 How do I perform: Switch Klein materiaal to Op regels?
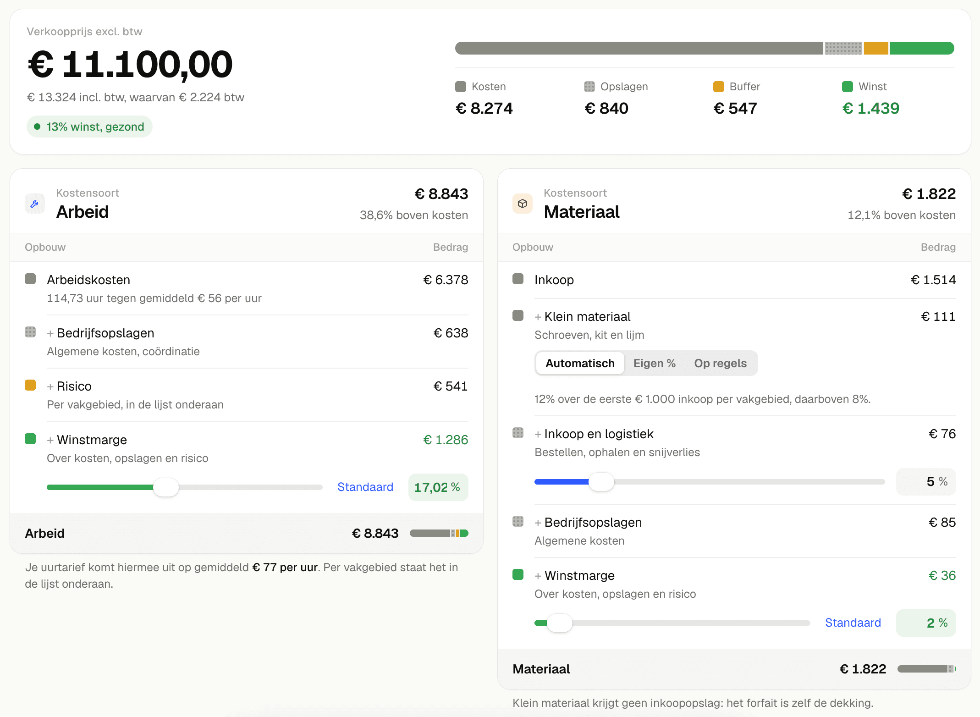(x=720, y=364)
